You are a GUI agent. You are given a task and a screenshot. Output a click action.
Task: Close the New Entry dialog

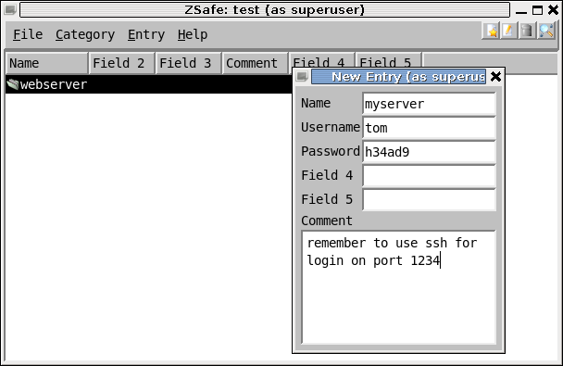(x=495, y=77)
